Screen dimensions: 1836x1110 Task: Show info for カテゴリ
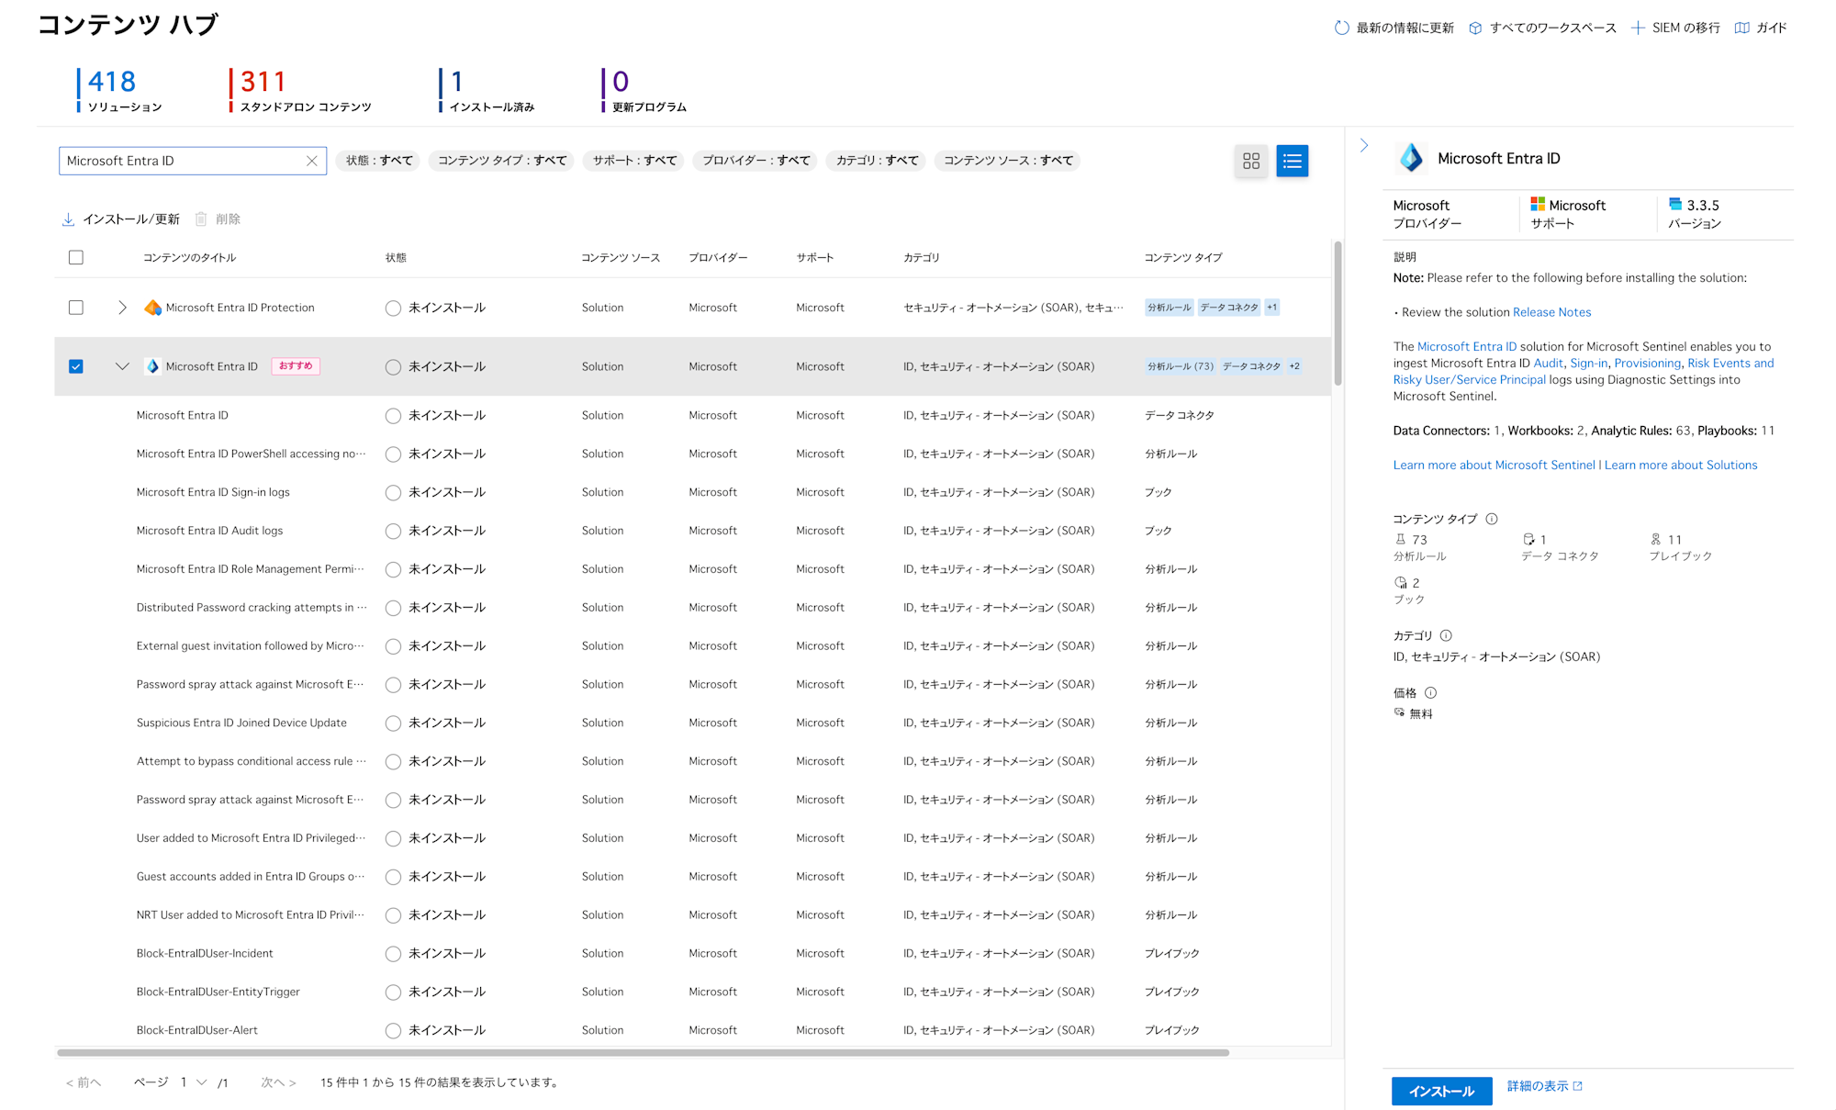coord(1446,635)
